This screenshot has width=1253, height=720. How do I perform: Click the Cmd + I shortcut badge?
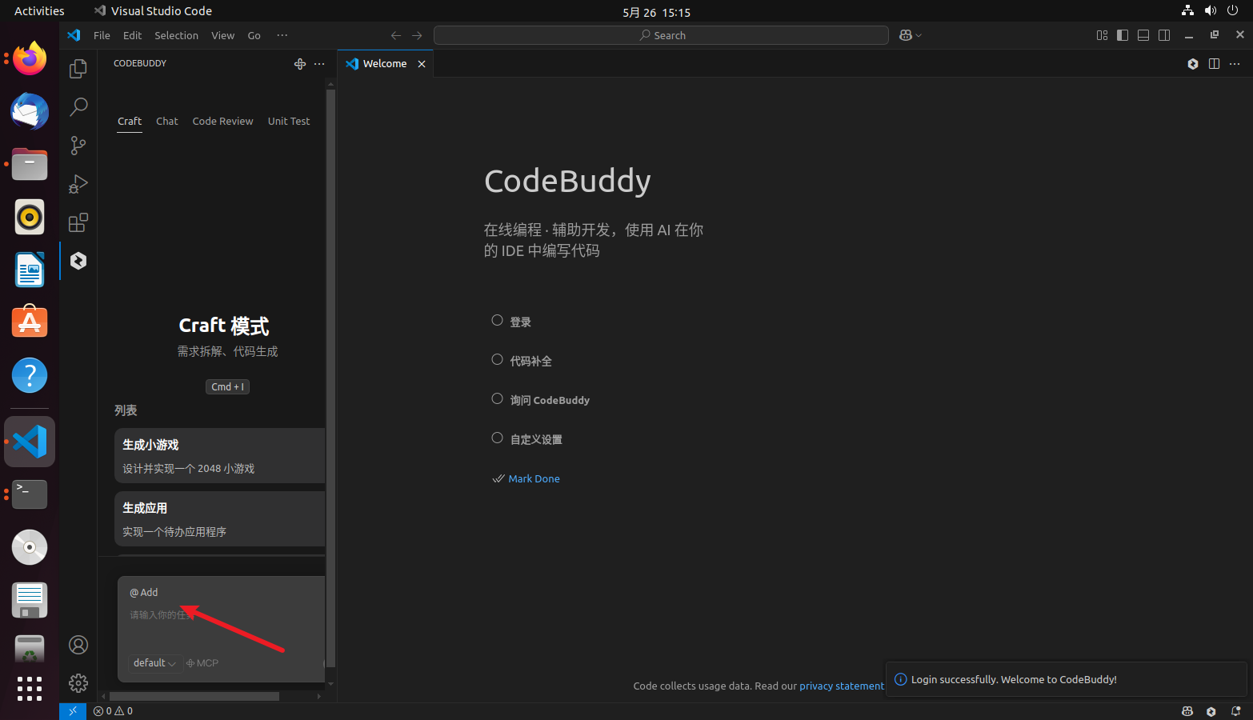pos(227,387)
